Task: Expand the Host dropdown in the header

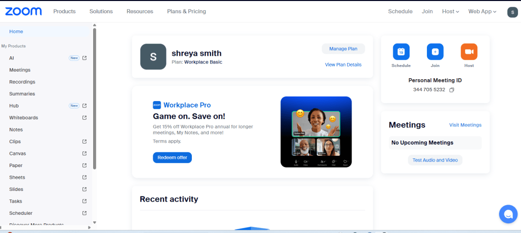Action: [450, 11]
